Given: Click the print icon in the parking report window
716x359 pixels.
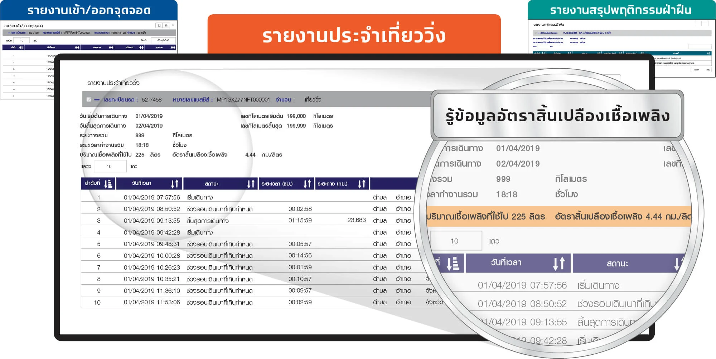Looking at the screenshot, I should pyautogui.click(x=166, y=25).
